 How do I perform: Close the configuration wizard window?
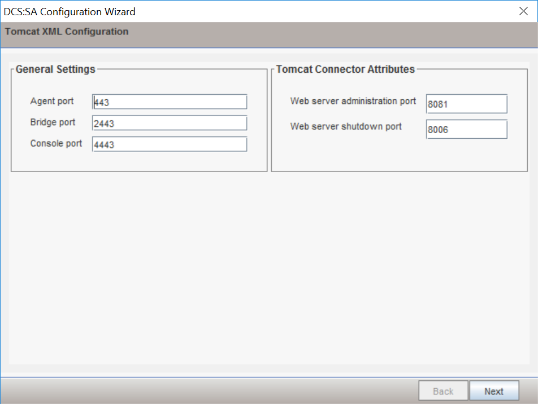(523, 11)
